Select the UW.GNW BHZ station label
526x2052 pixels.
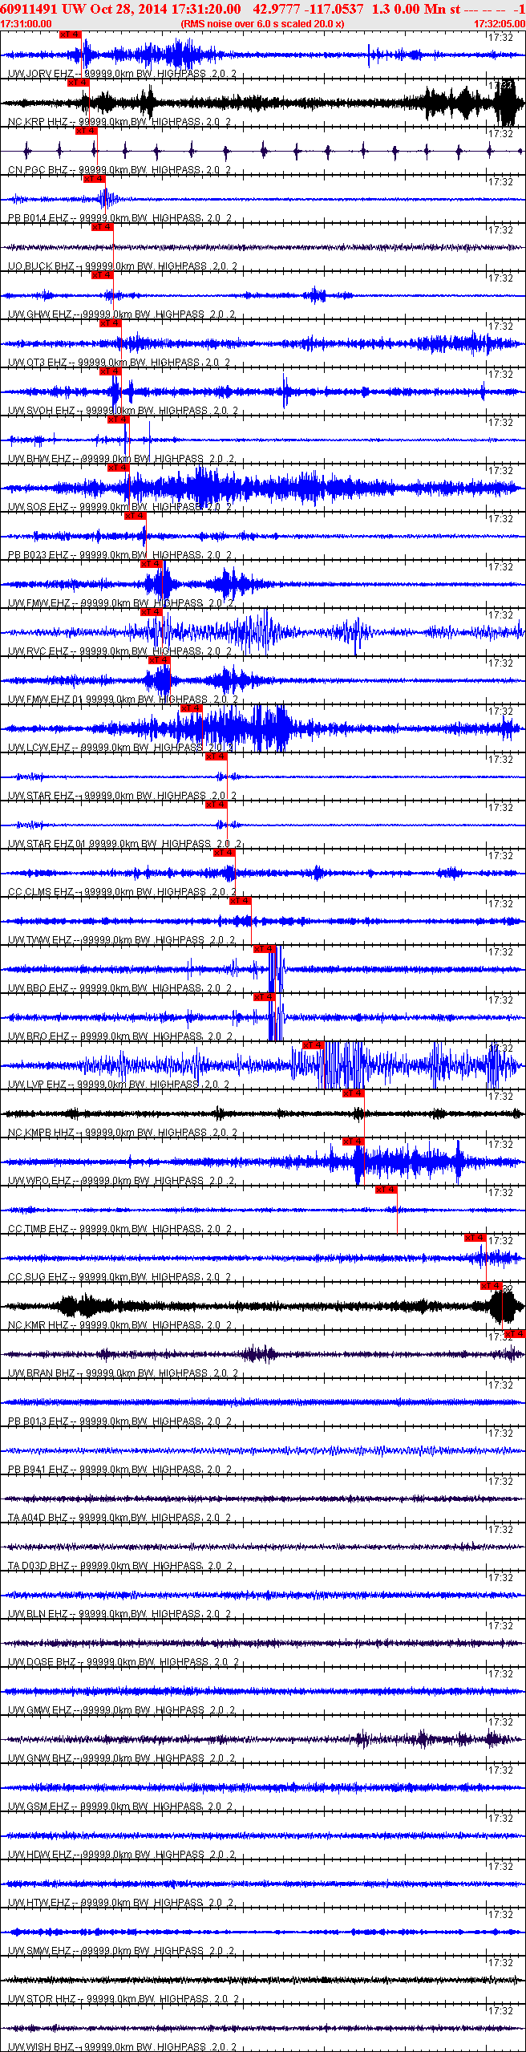click(x=40, y=1758)
